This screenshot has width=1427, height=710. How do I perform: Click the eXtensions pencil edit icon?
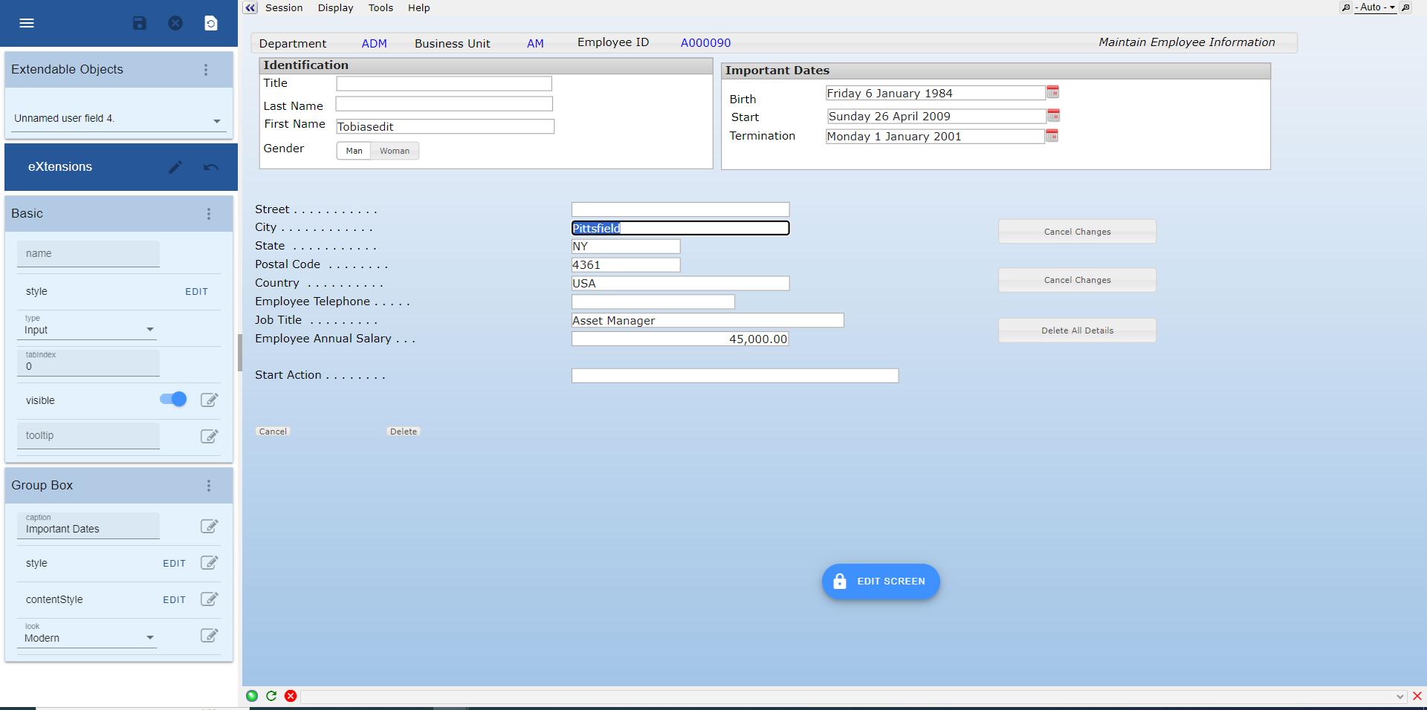(x=175, y=167)
